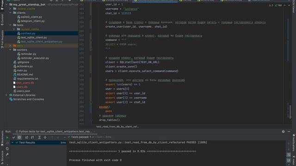The width and height of the screenshot is (296, 166).
Task: Toggle soft-wrap in console output
Action: [x=289, y=155]
